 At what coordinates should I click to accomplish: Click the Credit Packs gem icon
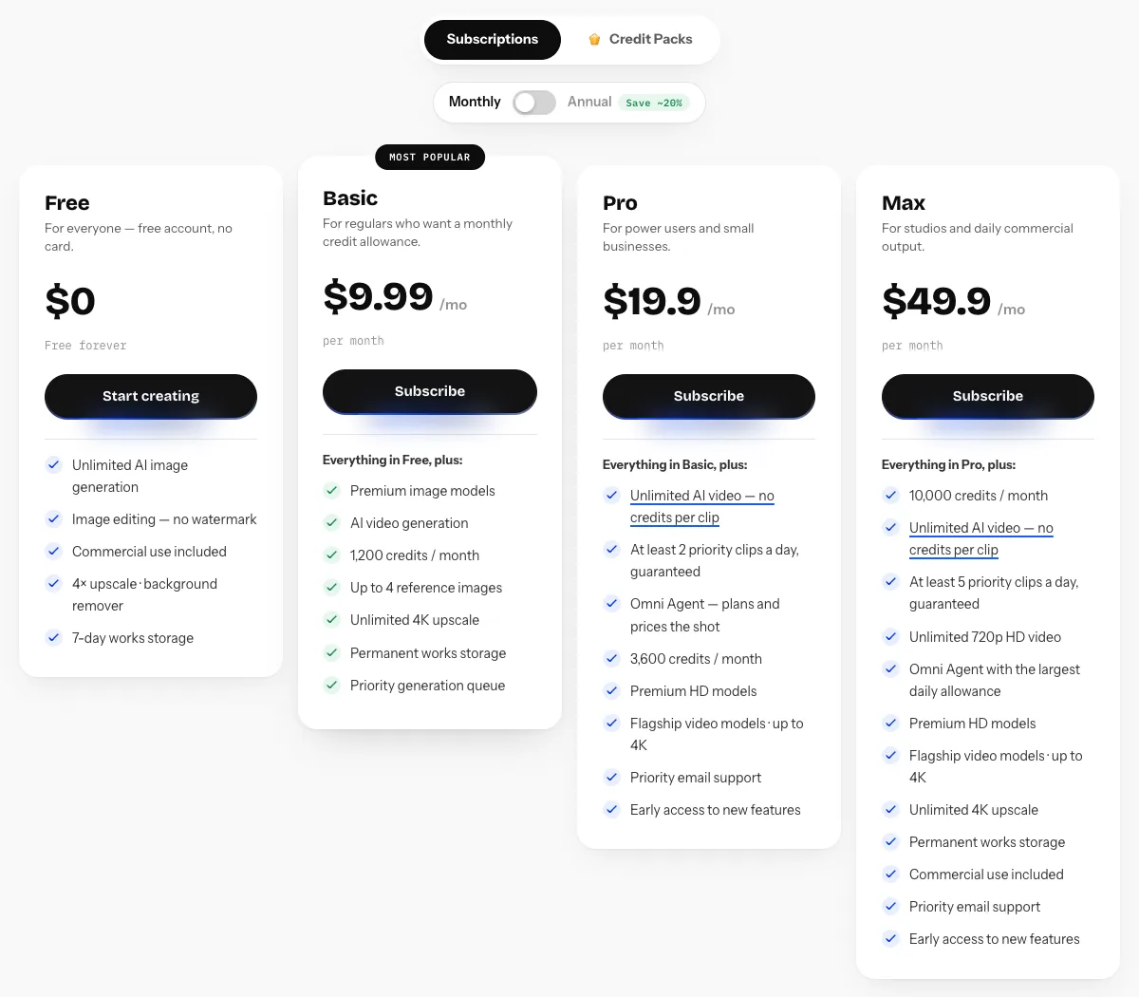point(594,40)
